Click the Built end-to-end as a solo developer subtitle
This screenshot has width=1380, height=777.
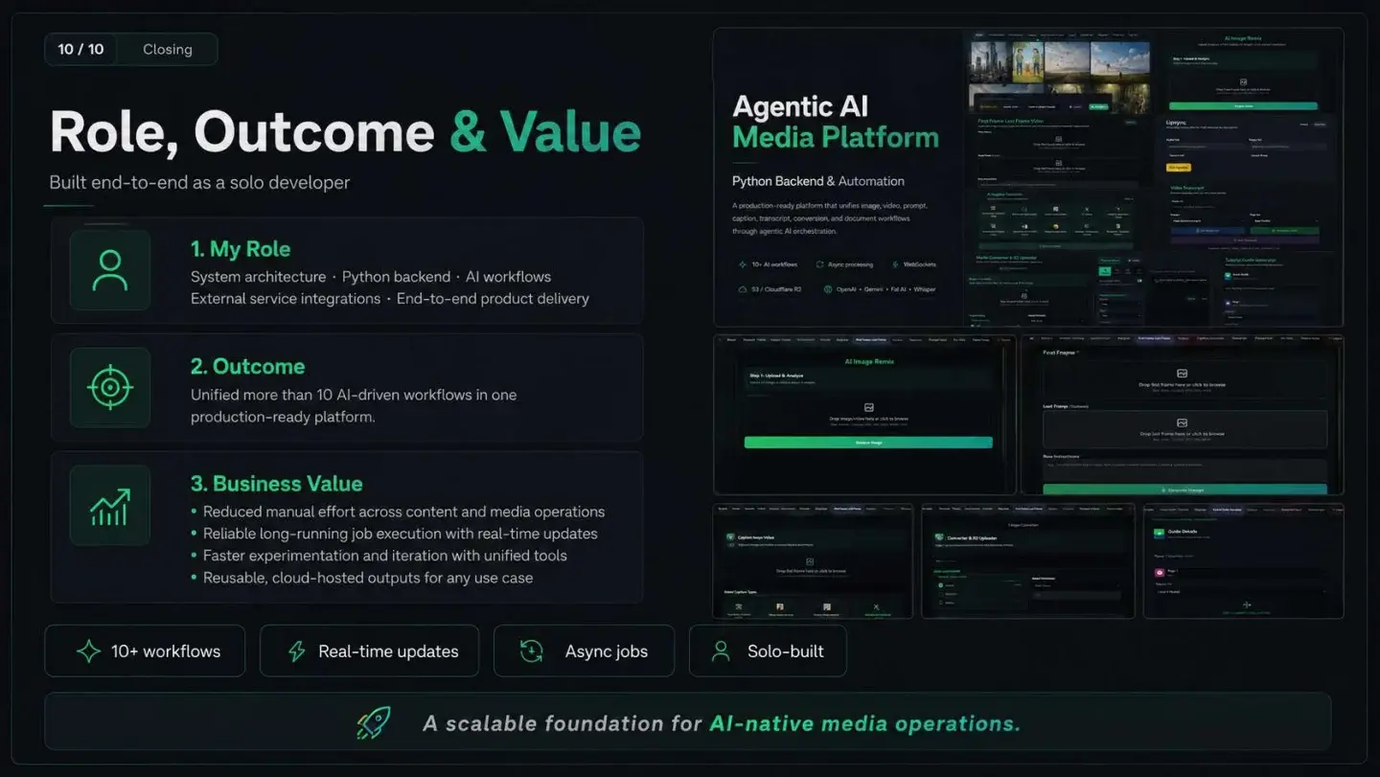[x=199, y=182]
